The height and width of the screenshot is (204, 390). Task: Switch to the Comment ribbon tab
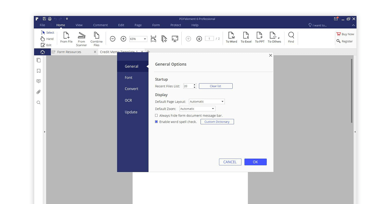click(x=100, y=25)
